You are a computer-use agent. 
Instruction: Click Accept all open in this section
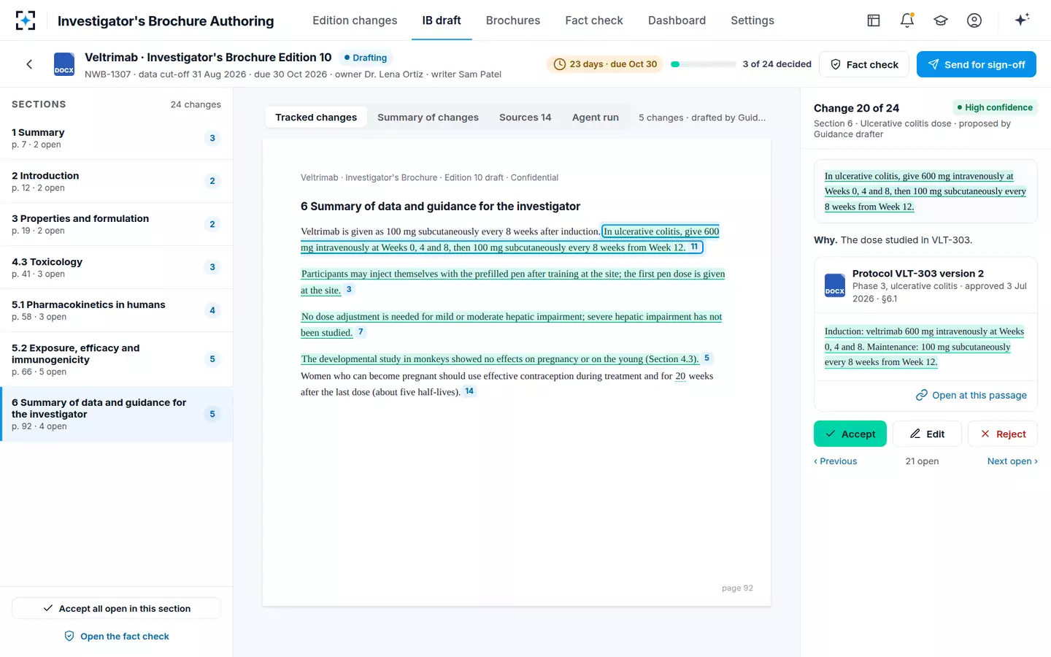(x=117, y=608)
